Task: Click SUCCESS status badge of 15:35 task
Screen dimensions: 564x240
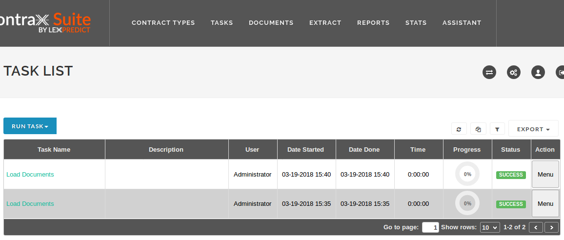Action: coord(511,204)
